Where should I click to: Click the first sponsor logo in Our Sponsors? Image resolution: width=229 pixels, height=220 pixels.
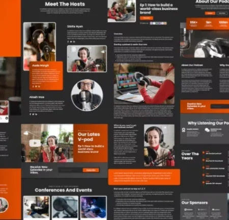pos(188,210)
